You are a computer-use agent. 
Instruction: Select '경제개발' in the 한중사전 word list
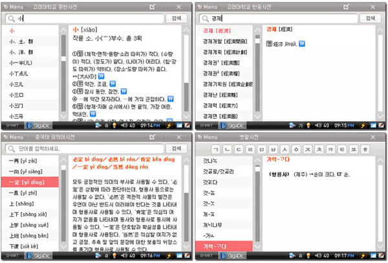tap(224, 41)
